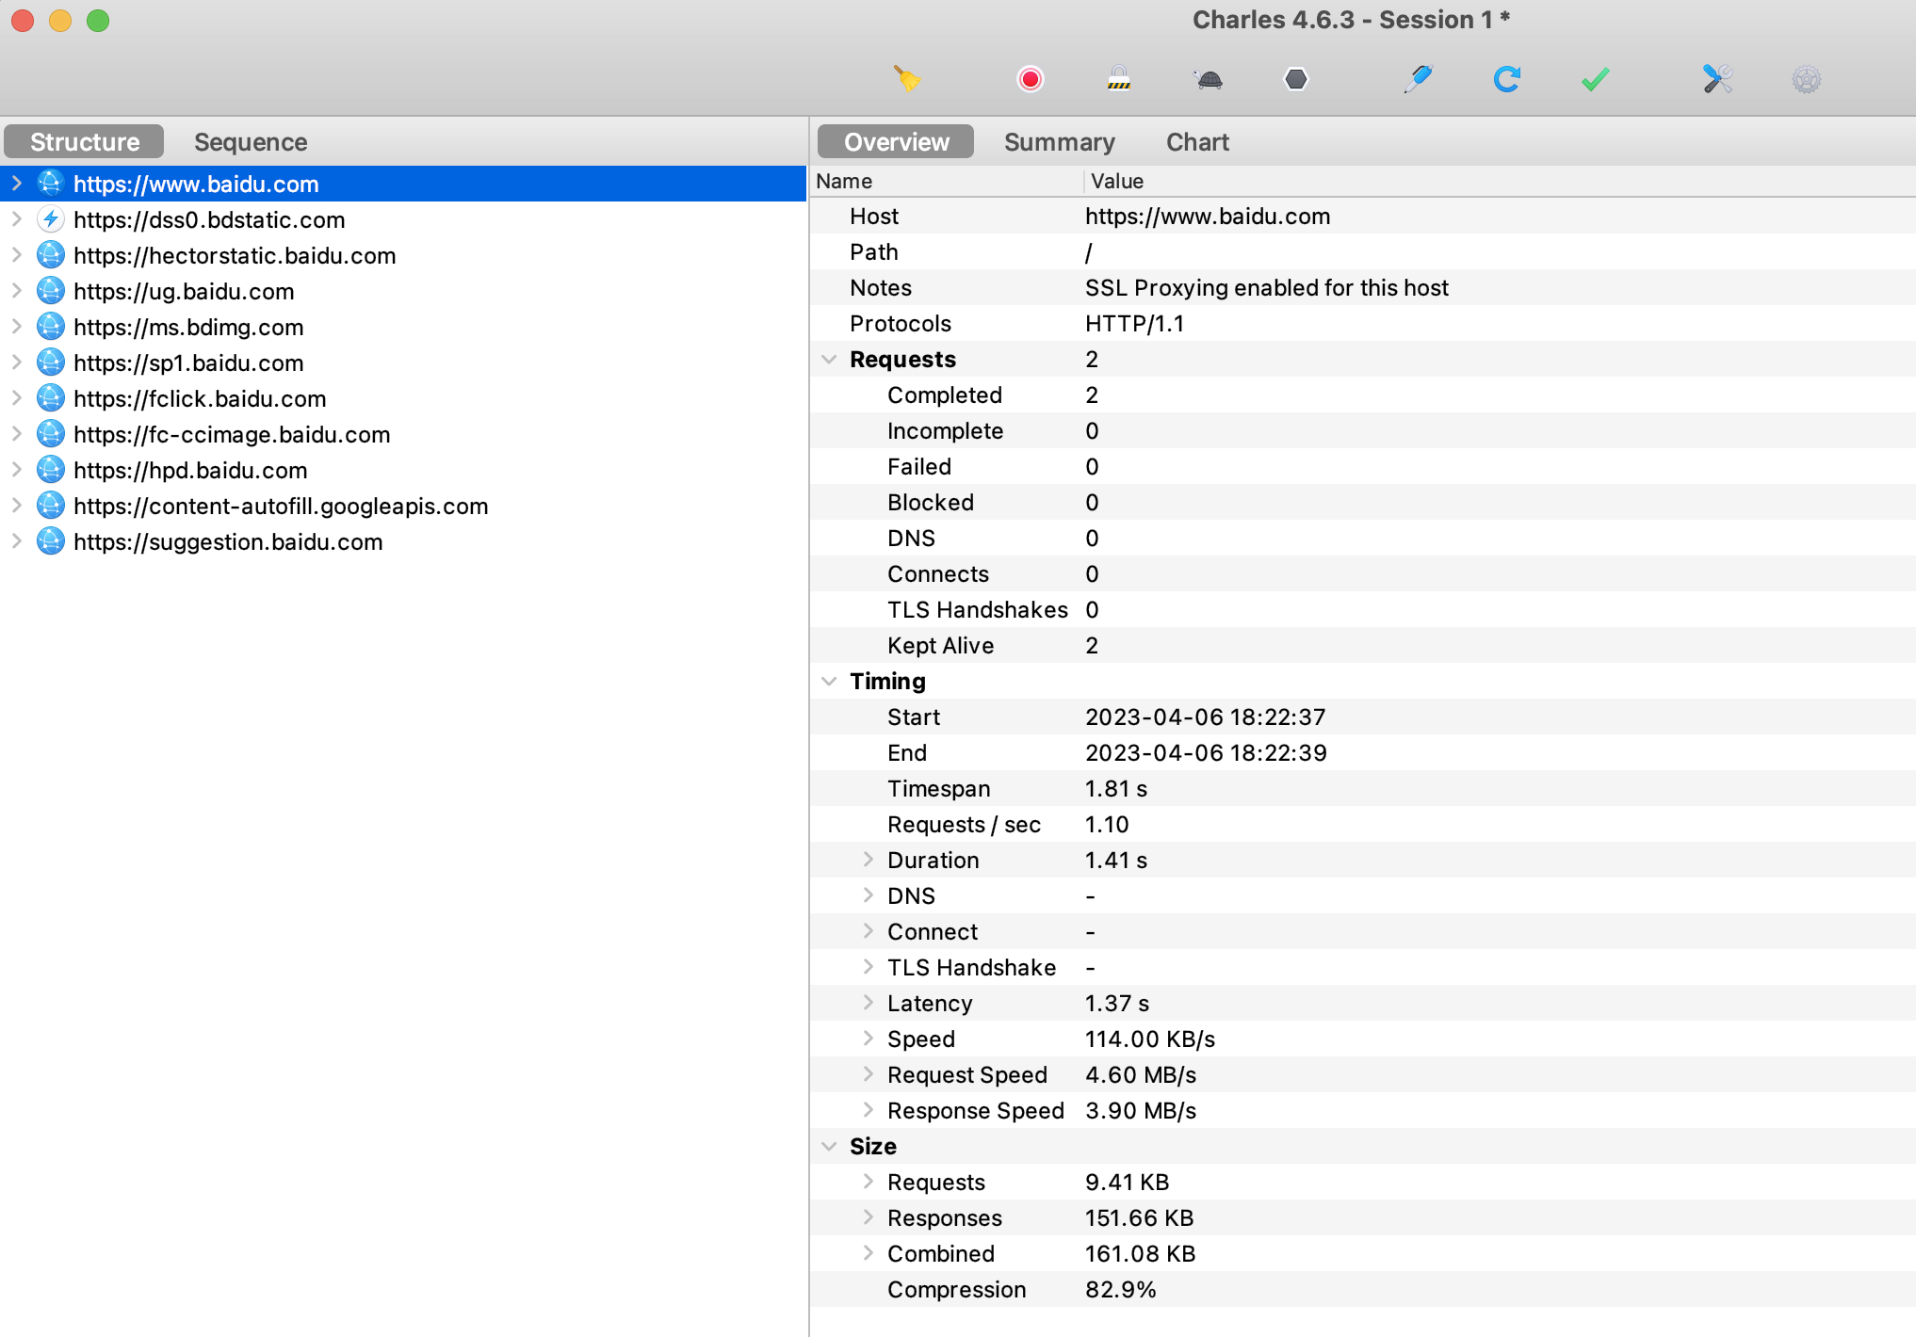
Task: Click the Value column header
Action: [1500, 181]
